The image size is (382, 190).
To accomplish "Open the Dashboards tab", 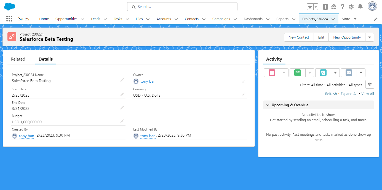I will tap(253, 19).
